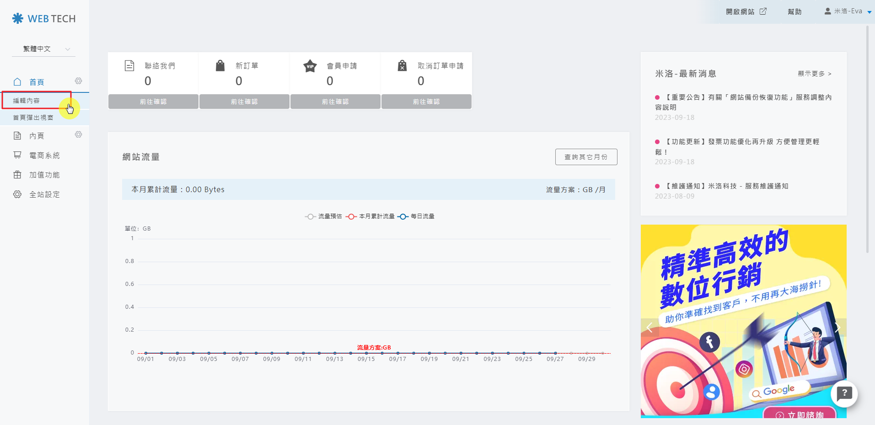Open 電商系統 in the sidebar menu

coord(44,156)
